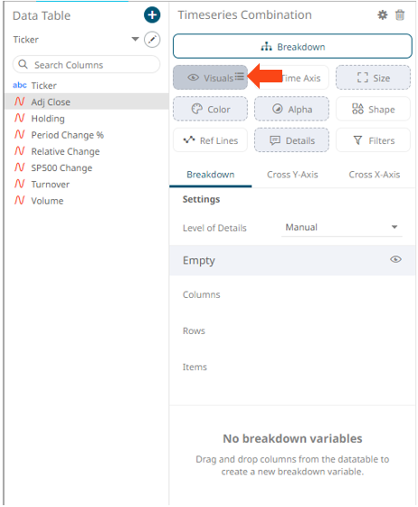Screen dimensions: 418x507
Task: Switch to the Cross Y-Axis tab
Action: pos(292,175)
